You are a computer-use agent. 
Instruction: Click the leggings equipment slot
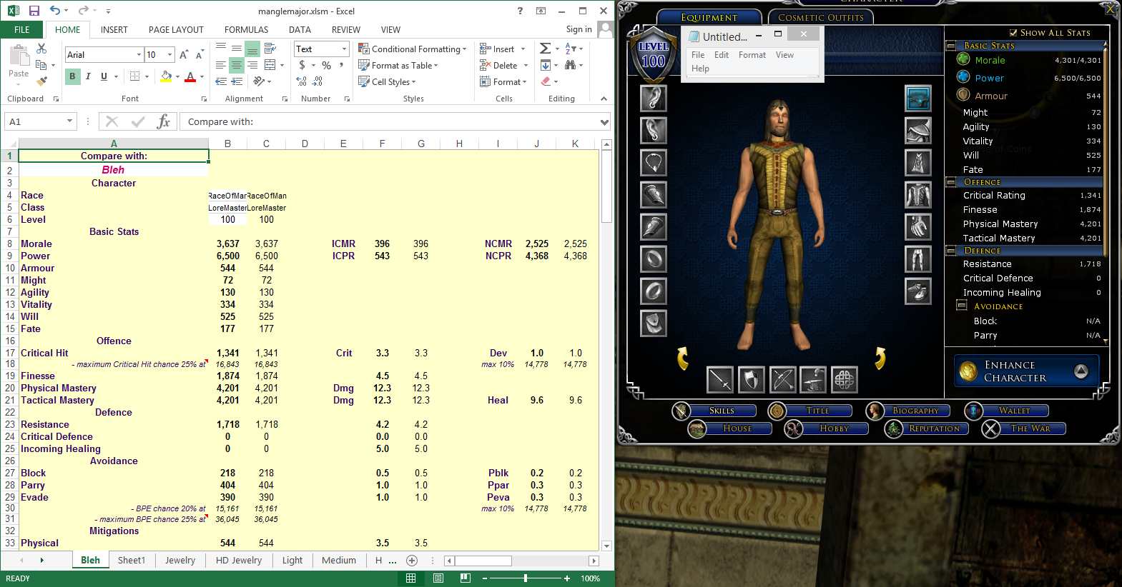(x=918, y=259)
